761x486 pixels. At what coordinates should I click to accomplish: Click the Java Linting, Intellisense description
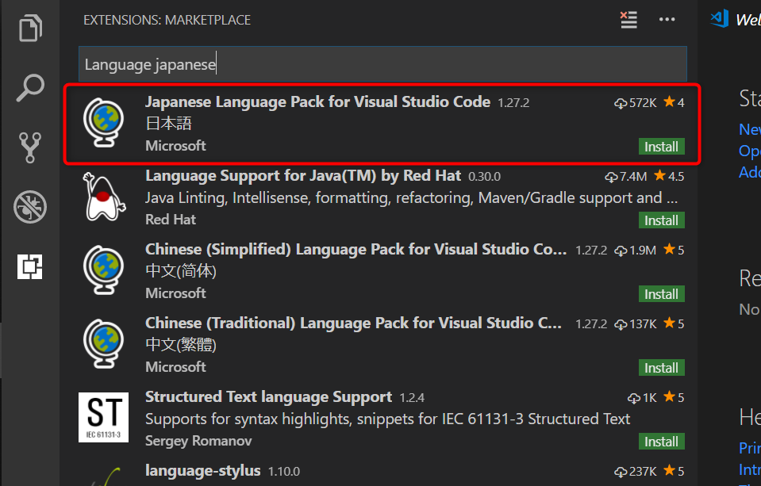point(411,198)
